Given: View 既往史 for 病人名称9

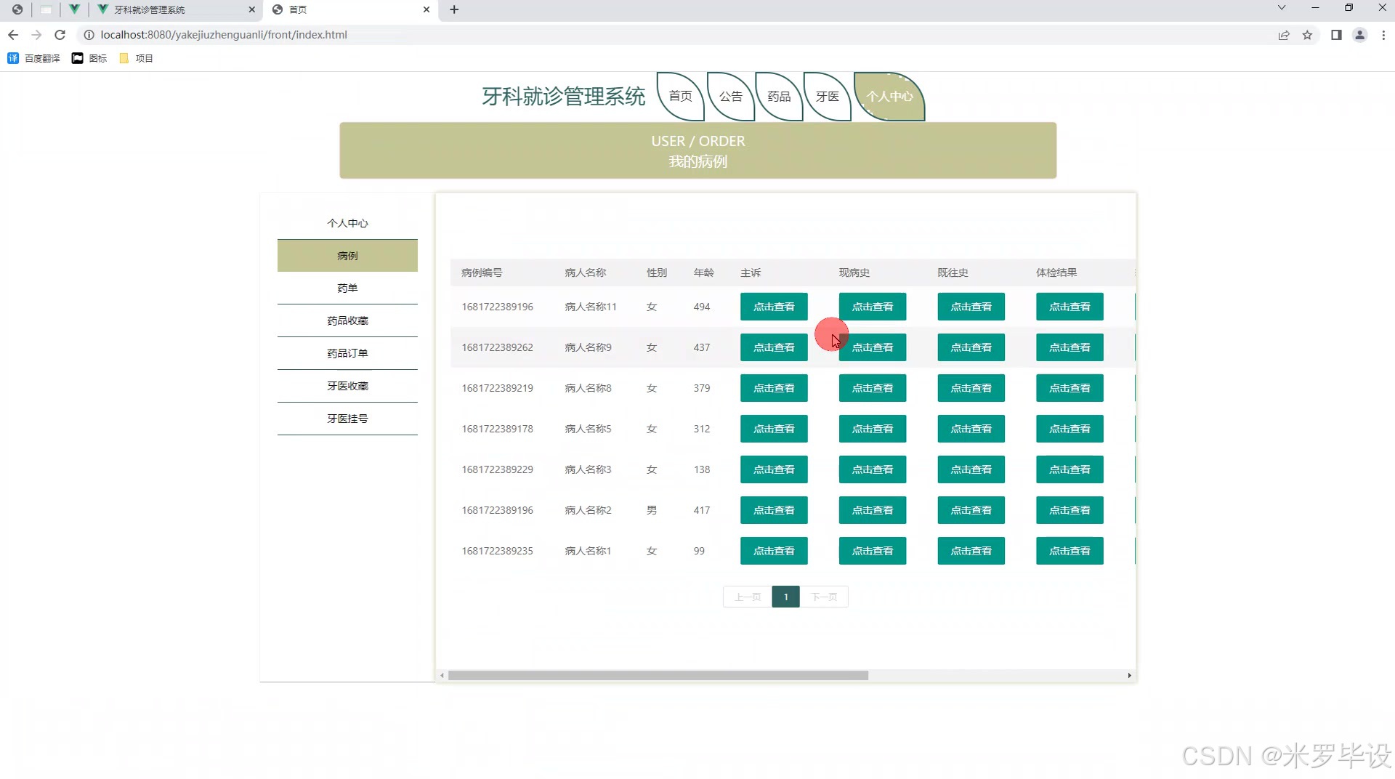Looking at the screenshot, I should click(971, 347).
